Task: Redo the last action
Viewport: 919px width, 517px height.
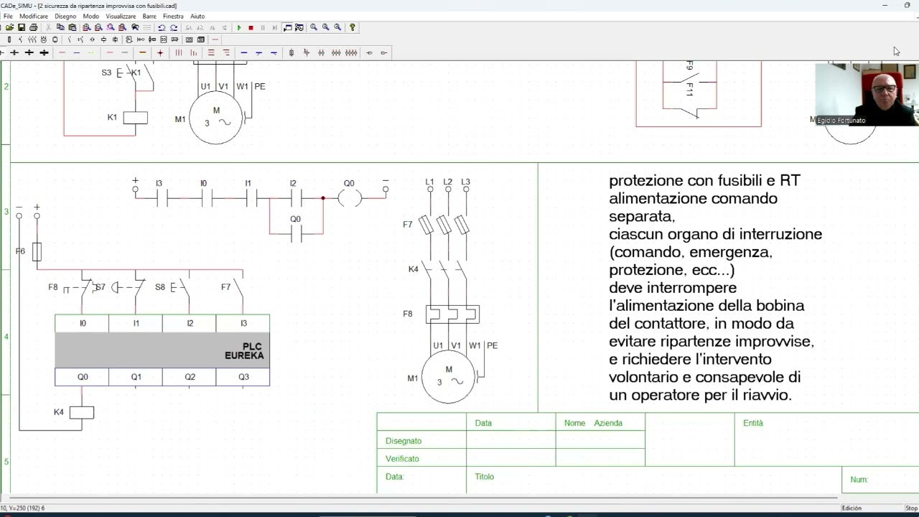Action: (x=174, y=27)
